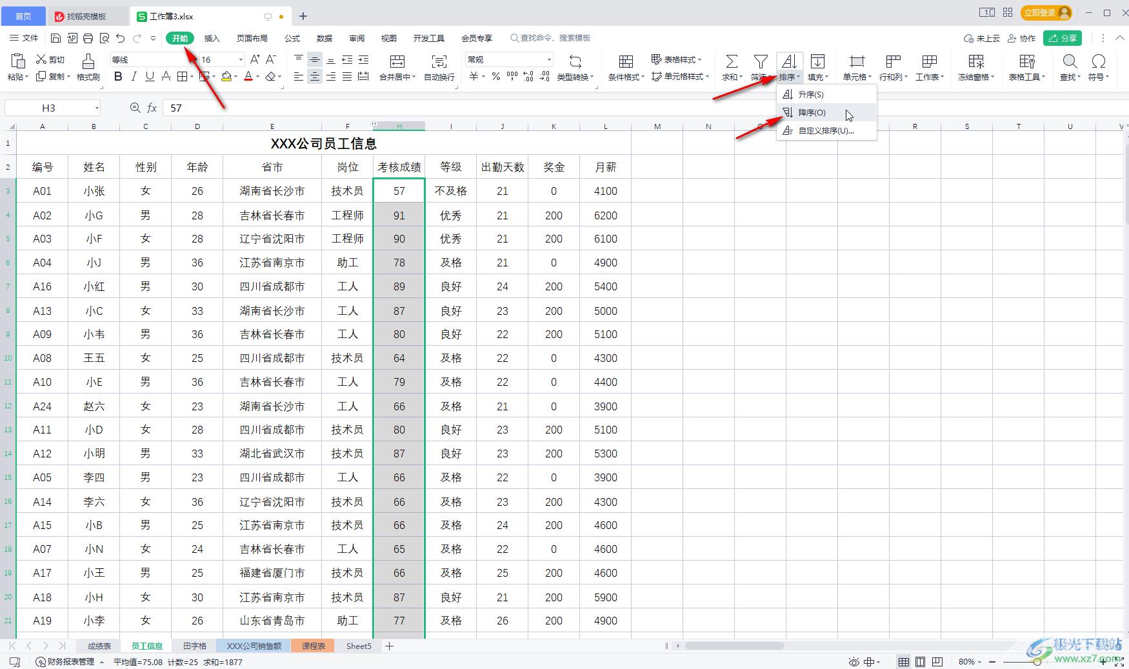This screenshot has height=669, width=1129.
Task: Click the login (立即登录) button
Action: [x=1046, y=12]
